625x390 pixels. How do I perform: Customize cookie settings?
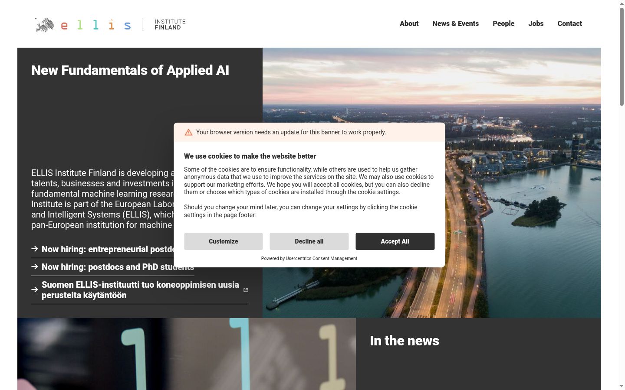[x=224, y=241]
